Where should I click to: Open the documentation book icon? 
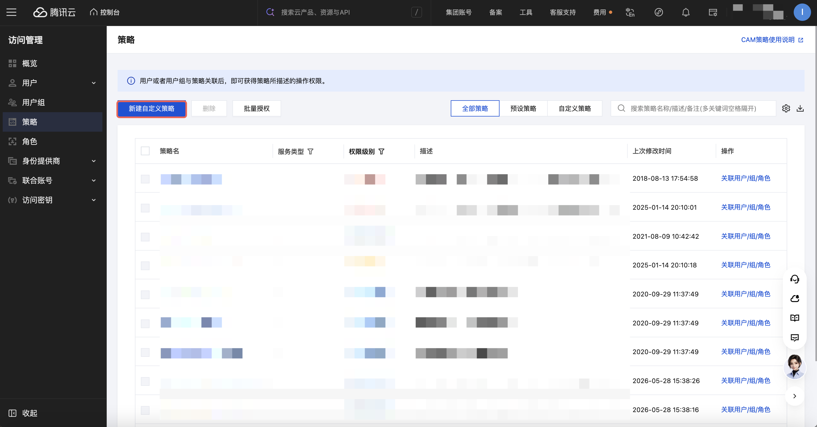tap(795, 318)
